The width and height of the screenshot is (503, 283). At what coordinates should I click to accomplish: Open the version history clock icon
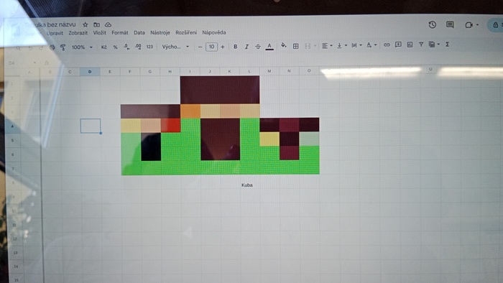432,24
